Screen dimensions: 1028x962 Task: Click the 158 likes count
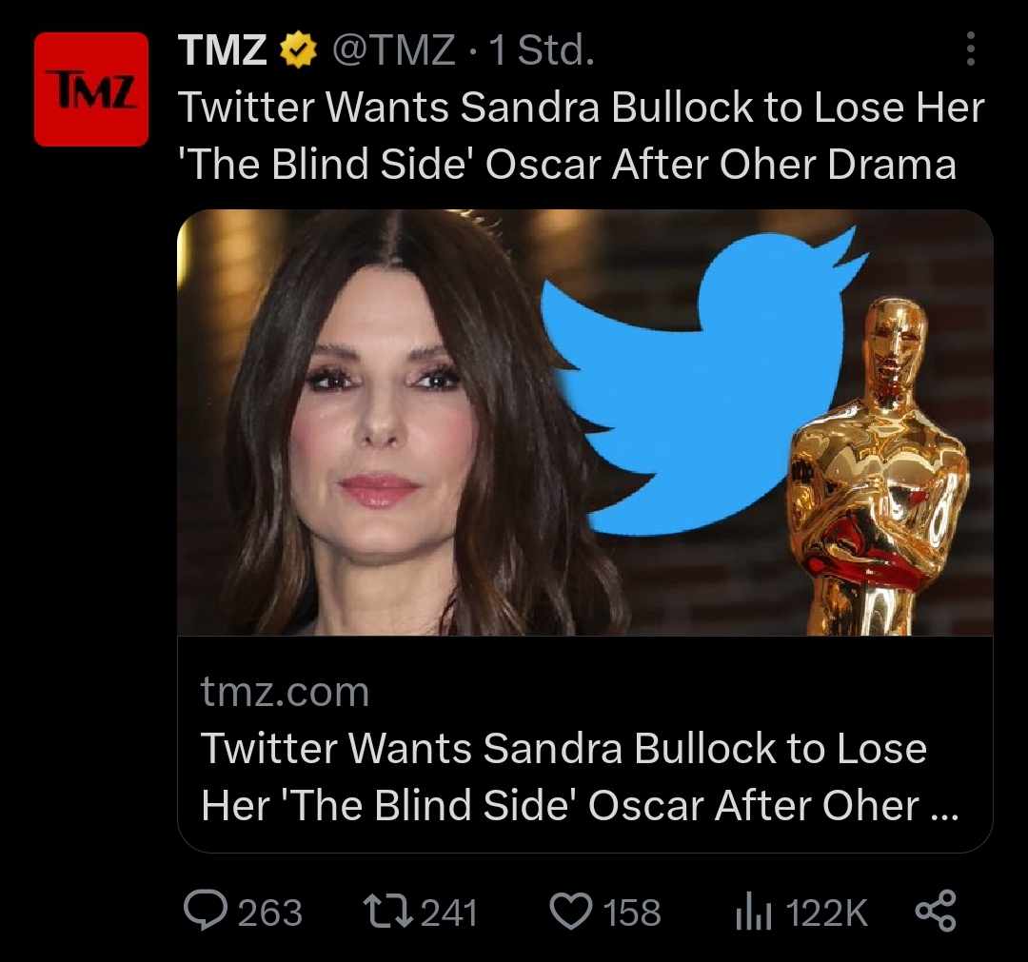click(x=632, y=913)
